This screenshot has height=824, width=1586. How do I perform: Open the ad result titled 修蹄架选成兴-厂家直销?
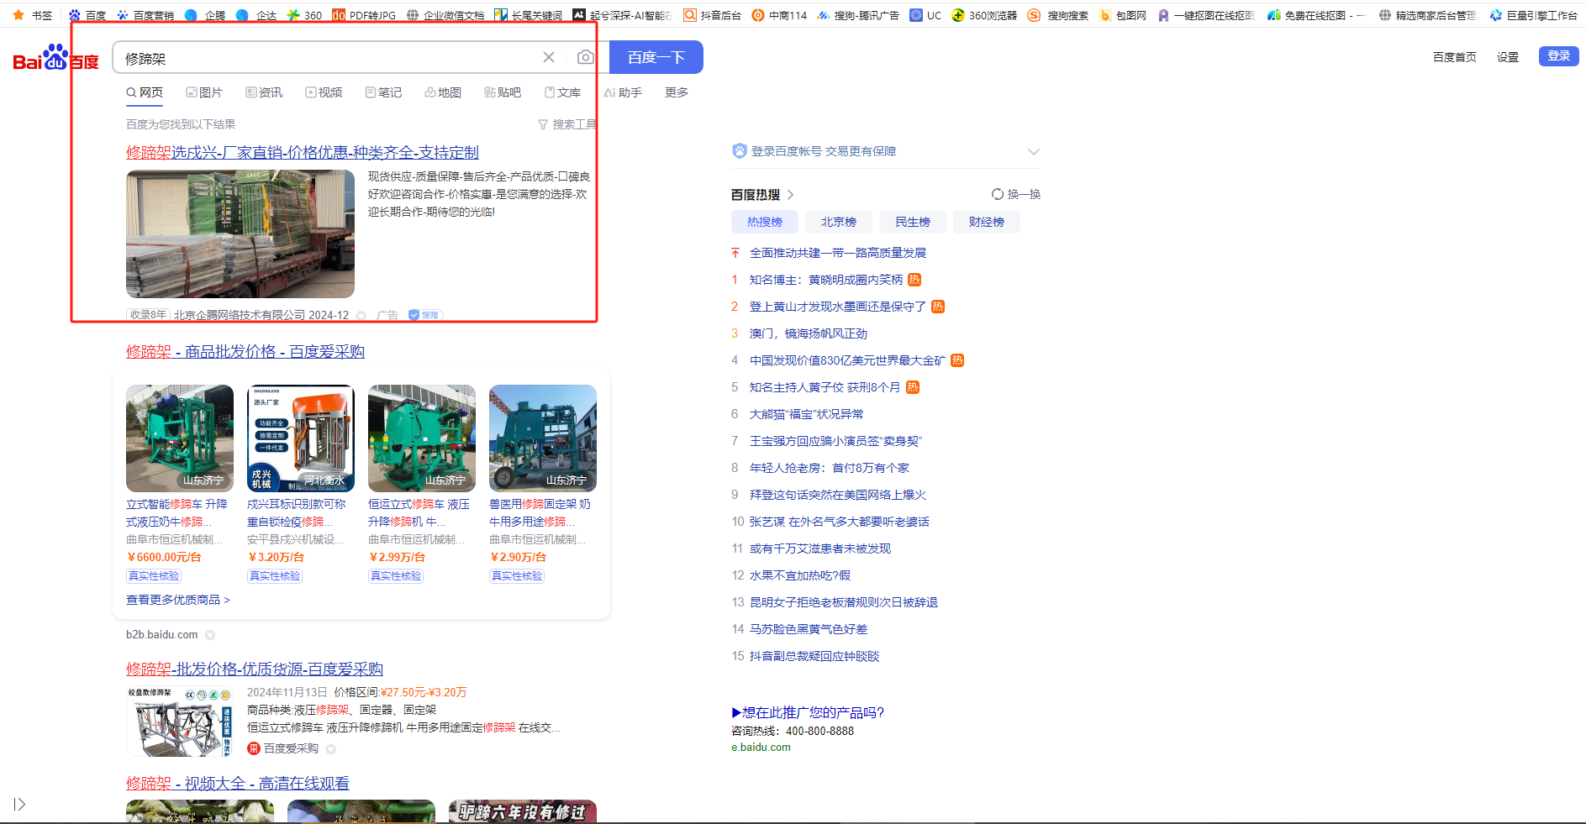303,152
